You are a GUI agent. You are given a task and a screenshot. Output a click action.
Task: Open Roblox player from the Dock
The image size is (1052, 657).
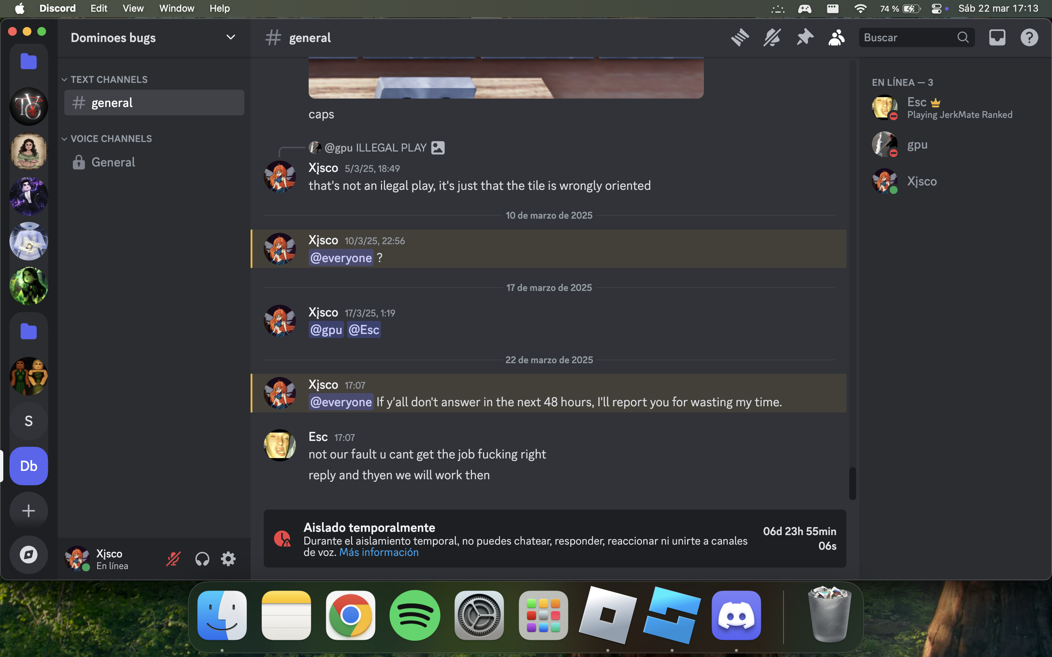(608, 615)
